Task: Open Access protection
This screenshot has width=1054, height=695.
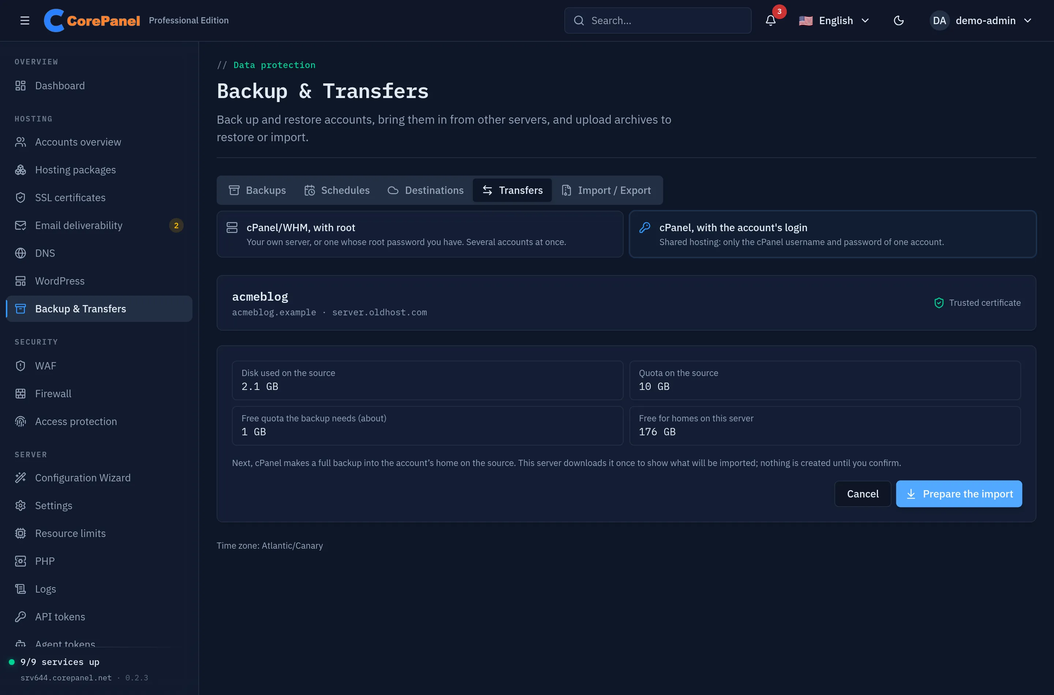Action: coord(99,421)
